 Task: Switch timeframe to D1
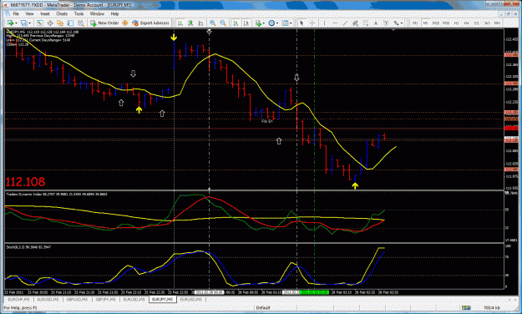(x=477, y=23)
